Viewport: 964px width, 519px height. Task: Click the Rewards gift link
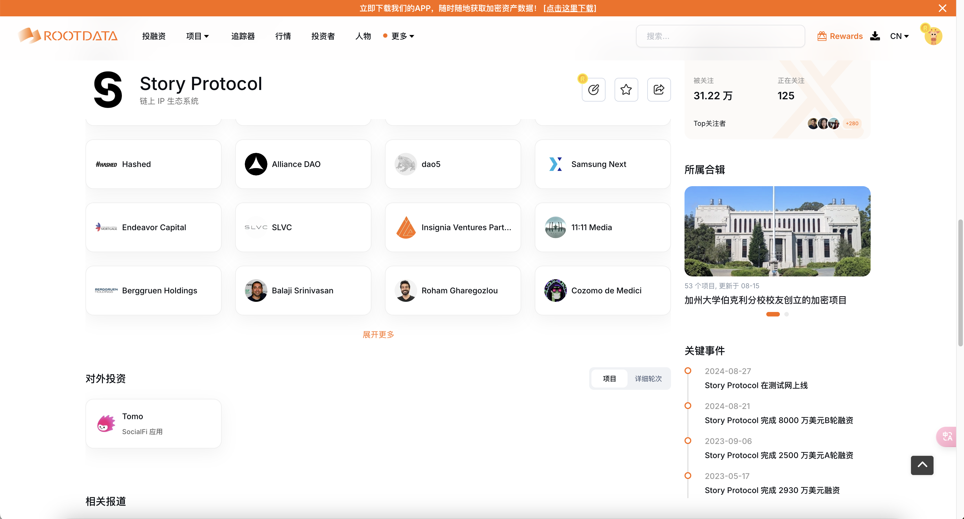pos(840,36)
